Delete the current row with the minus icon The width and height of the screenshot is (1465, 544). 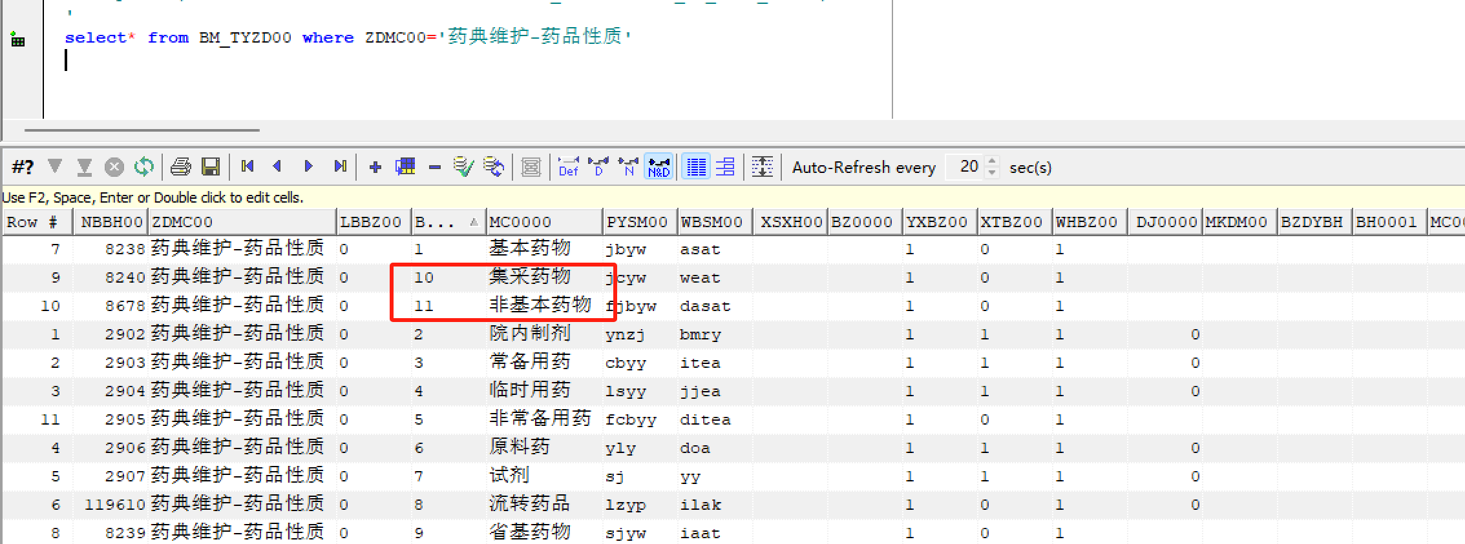435,168
